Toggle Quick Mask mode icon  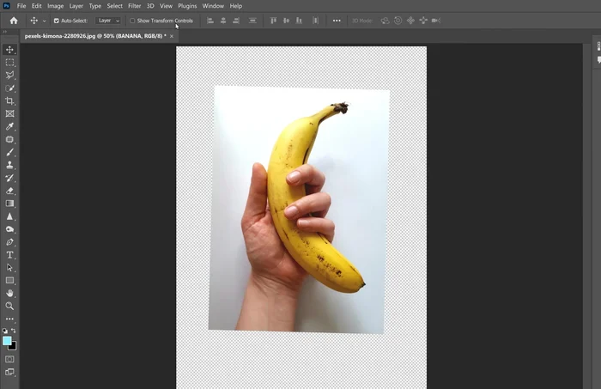pyautogui.click(x=10, y=359)
